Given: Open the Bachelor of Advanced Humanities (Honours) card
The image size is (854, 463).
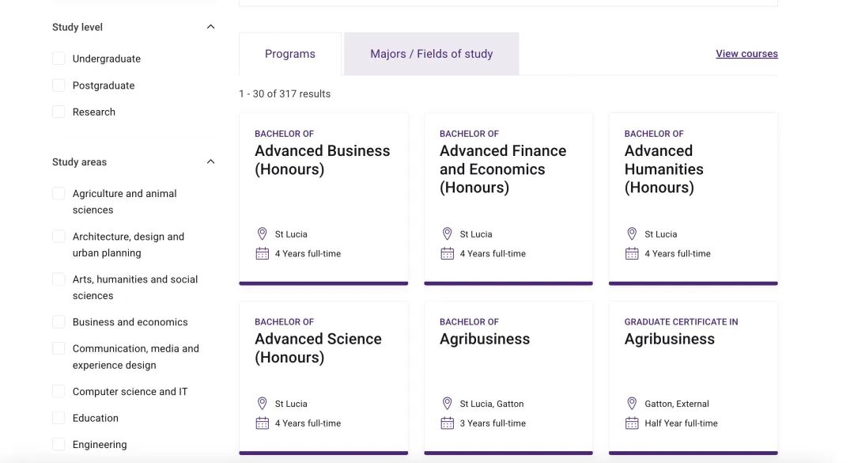Looking at the screenshot, I should (663, 169).
